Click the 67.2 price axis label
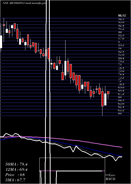The height and width of the screenshot is (184, 131). click(x=121, y=94)
